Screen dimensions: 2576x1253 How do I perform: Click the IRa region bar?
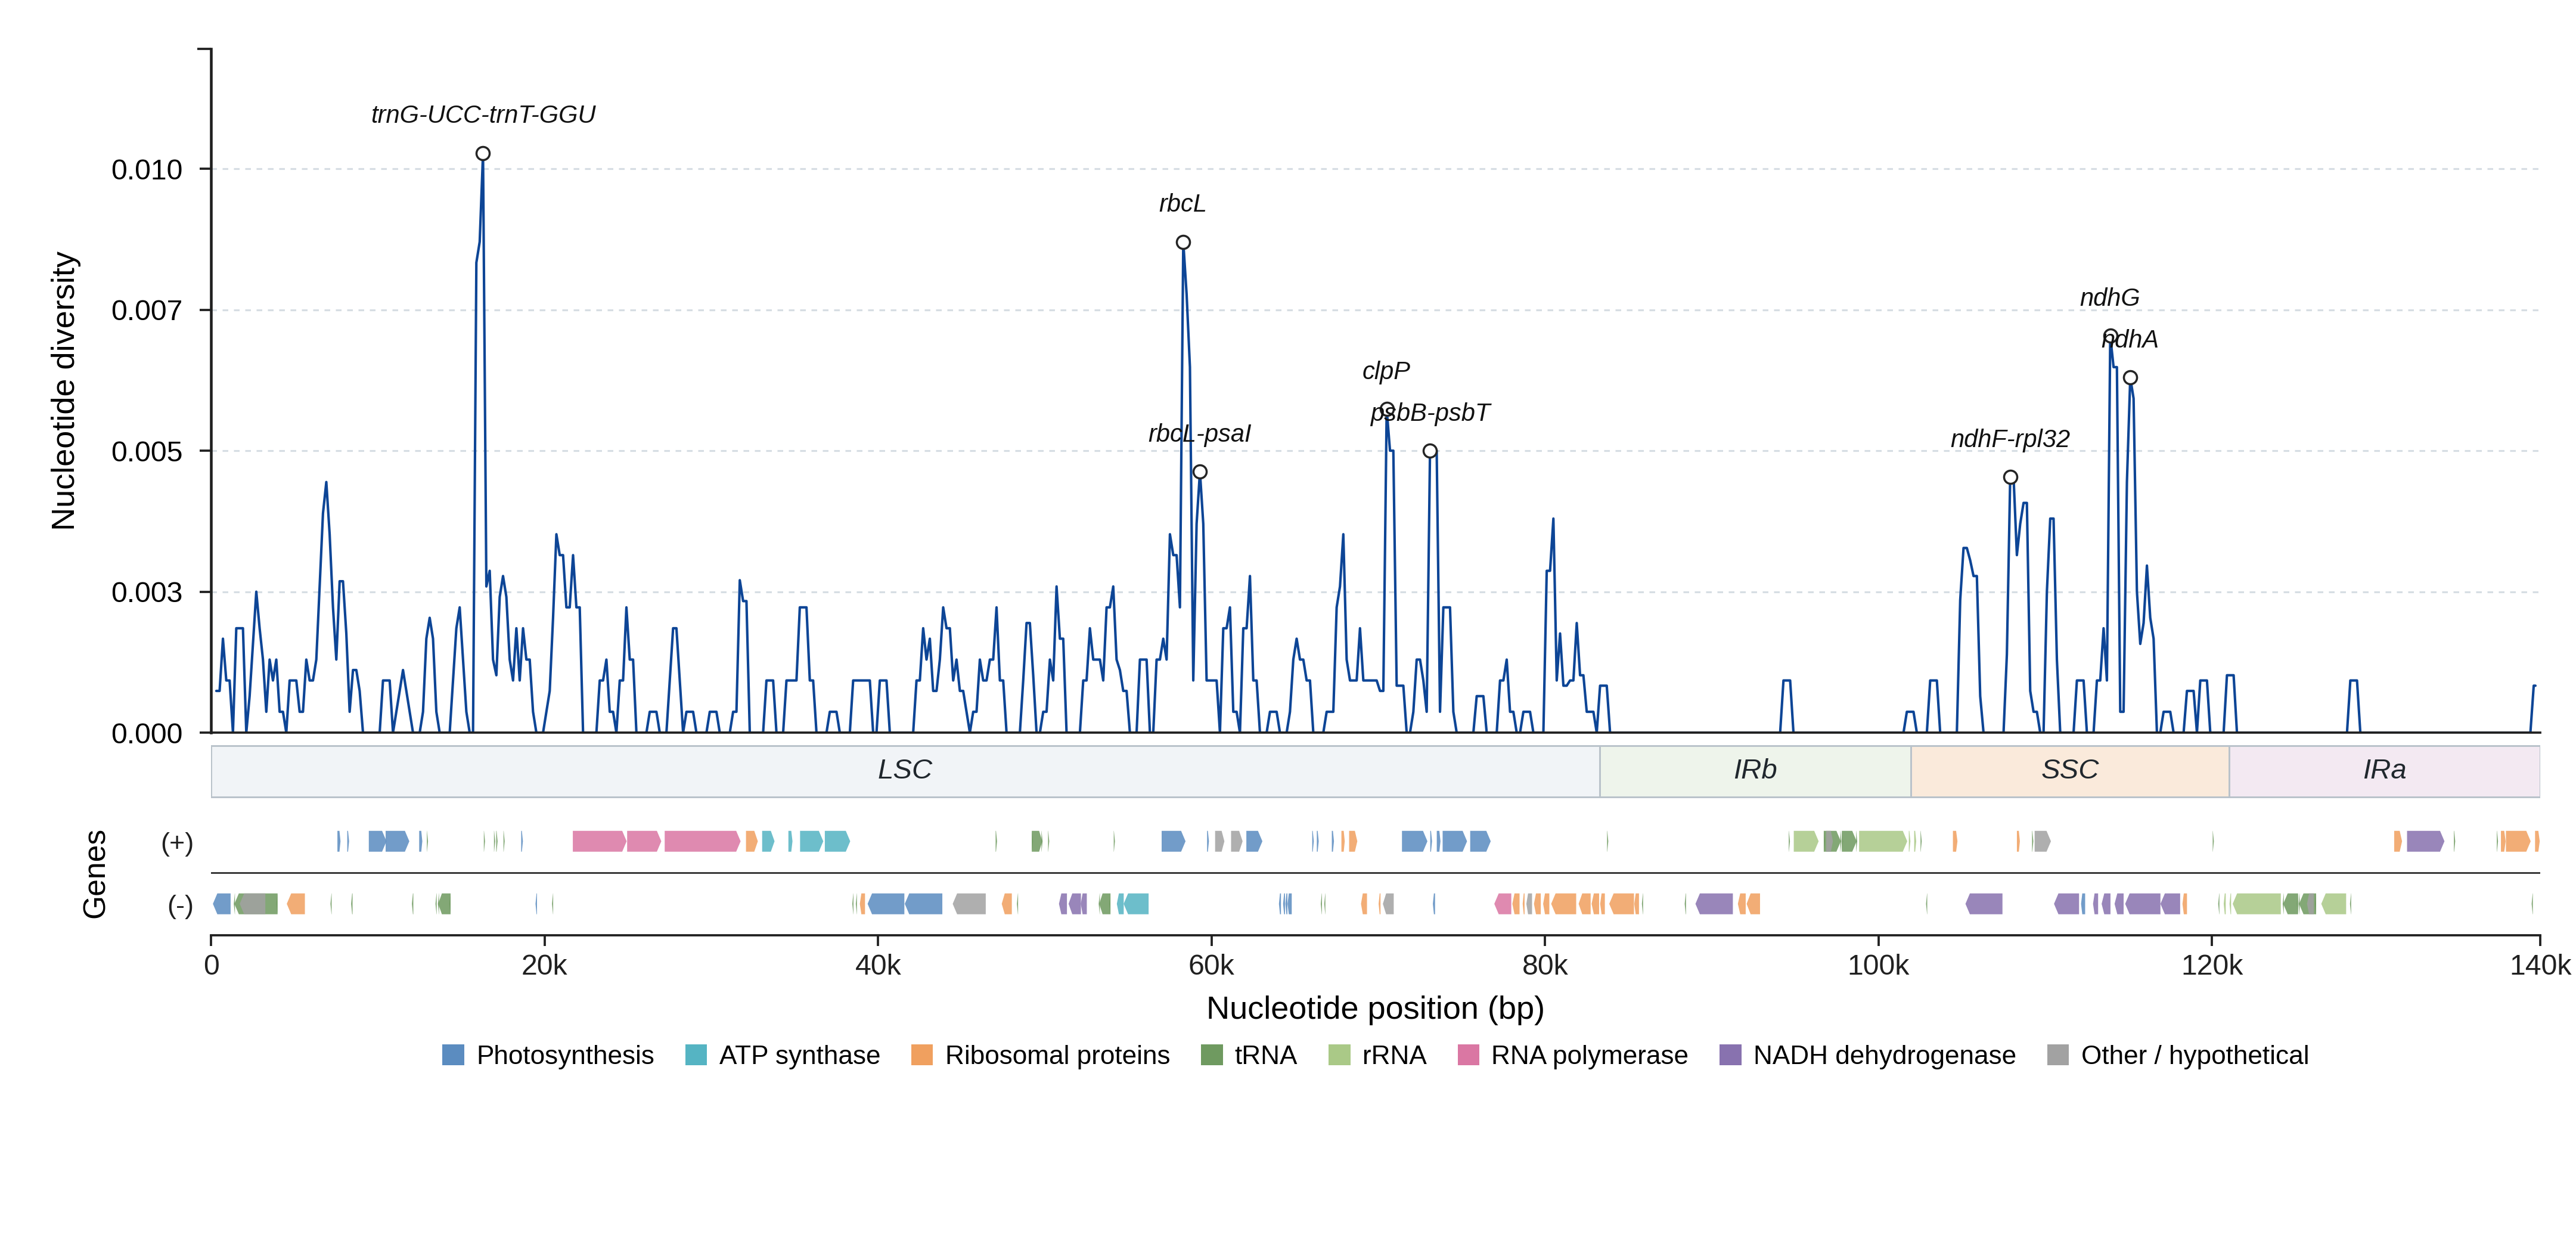[x=2384, y=771]
